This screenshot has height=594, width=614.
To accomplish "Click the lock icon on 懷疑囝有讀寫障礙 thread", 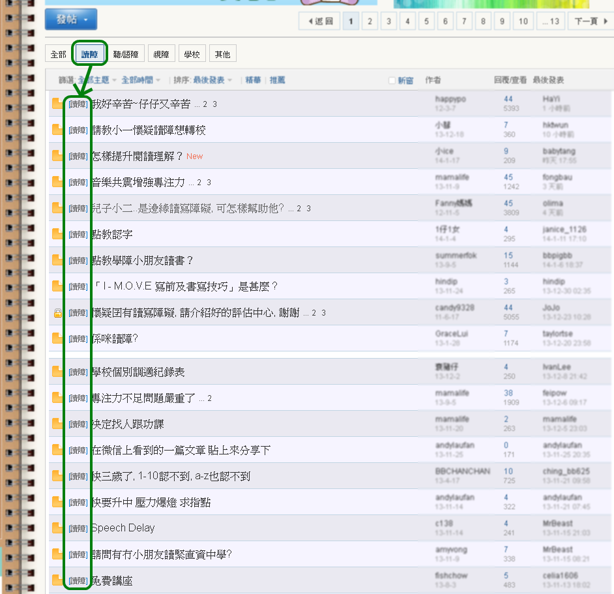I will tap(57, 313).
